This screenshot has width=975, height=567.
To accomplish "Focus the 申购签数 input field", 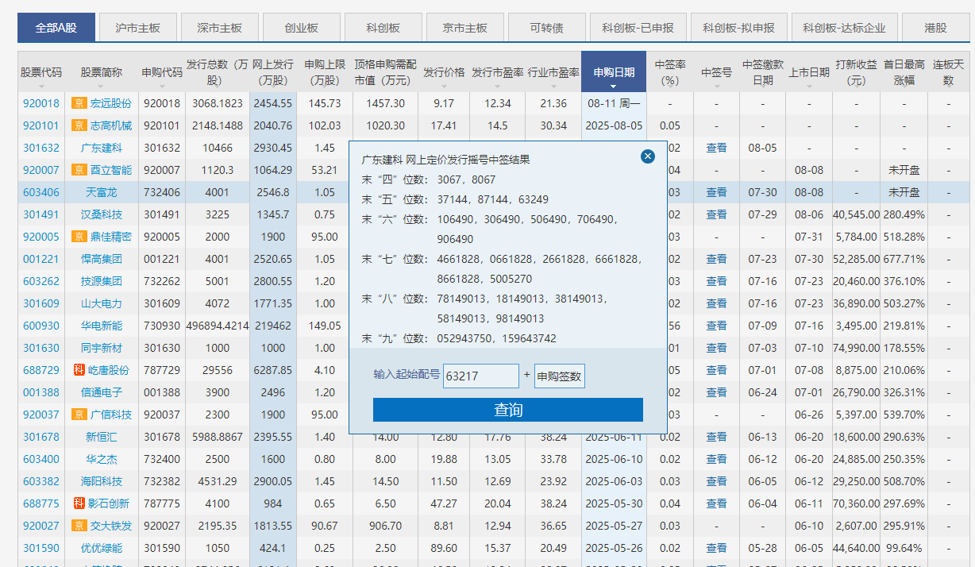I will click(560, 376).
